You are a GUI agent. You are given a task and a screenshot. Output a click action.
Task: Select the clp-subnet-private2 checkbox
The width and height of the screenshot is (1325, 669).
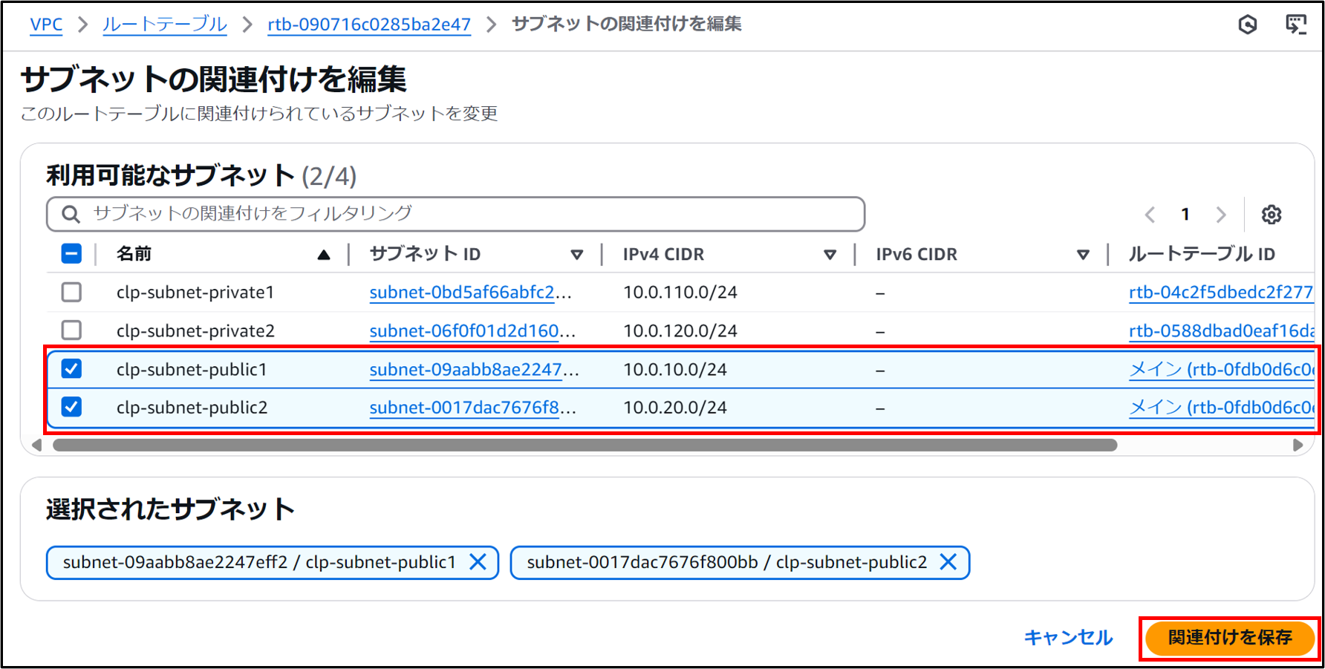point(71,330)
